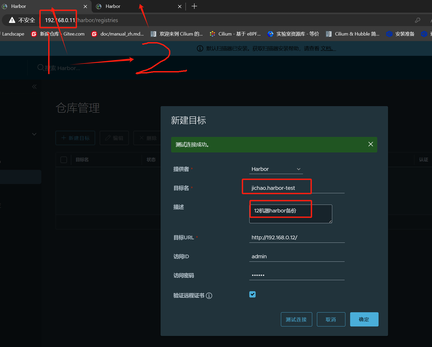Click the 取消 button
This screenshot has width=432, height=347.
coord(331,319)
